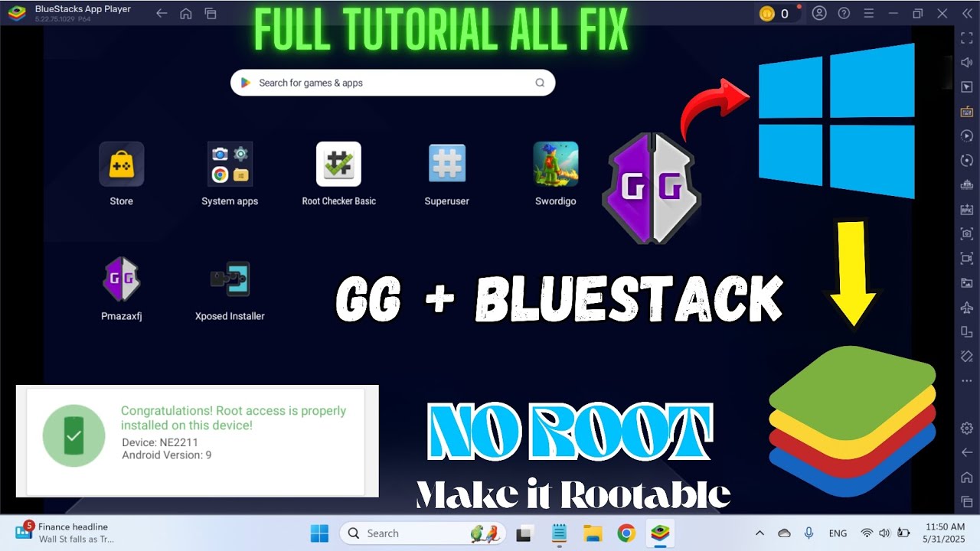This screenshot has width=980, height=551.
Task: Switch the ENG input language
Action: point(838,533)
